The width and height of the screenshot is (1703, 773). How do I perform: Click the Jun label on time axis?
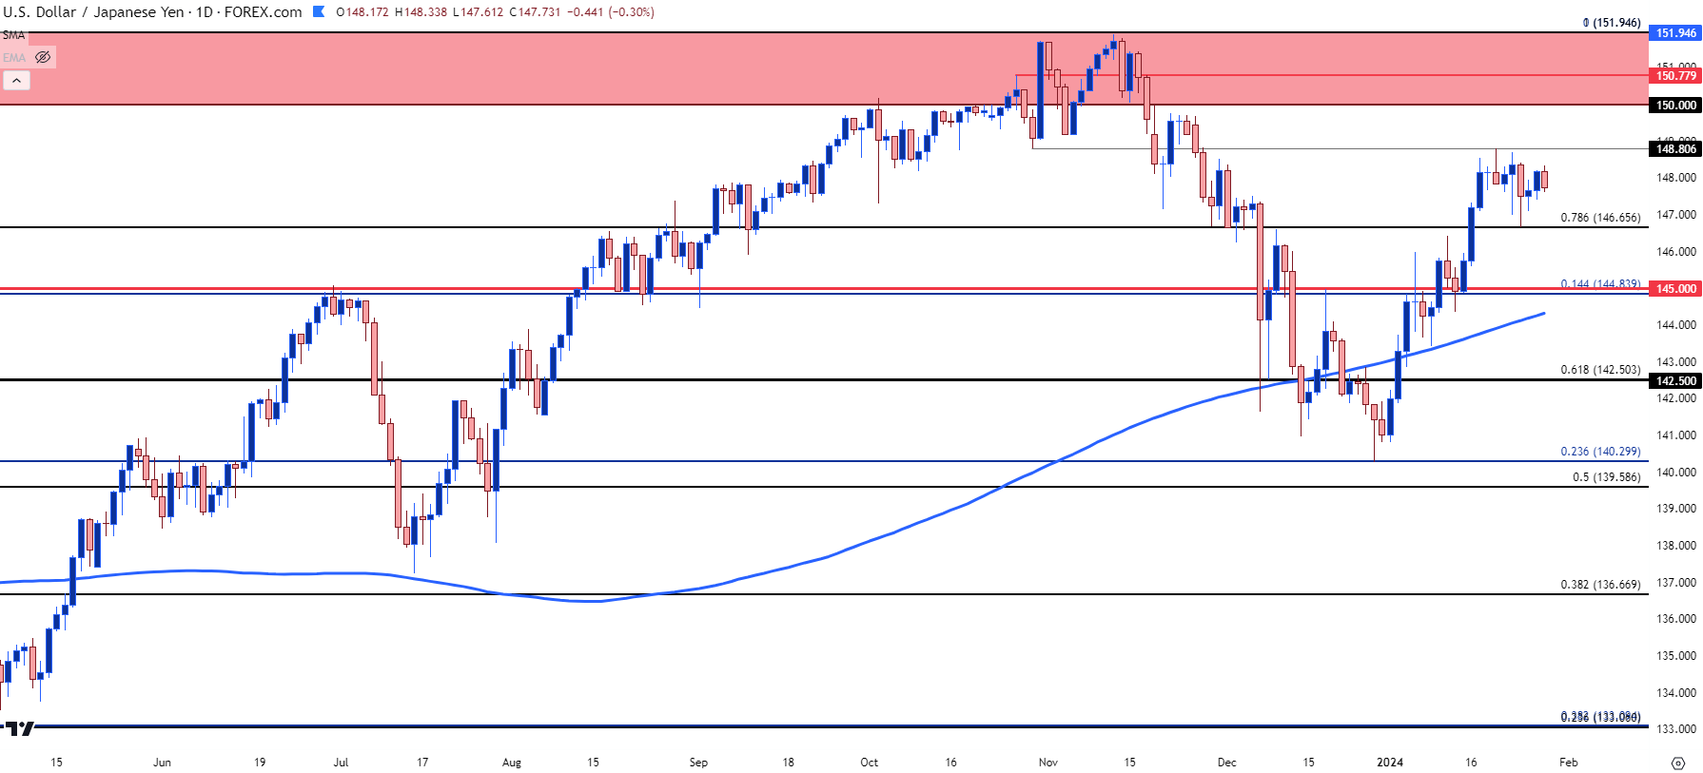(x=162, y=763)
